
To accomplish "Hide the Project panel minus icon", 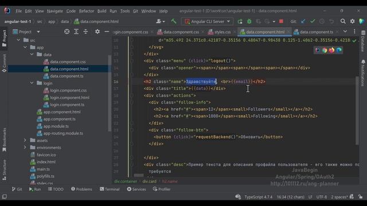I will tap(107, 31).
